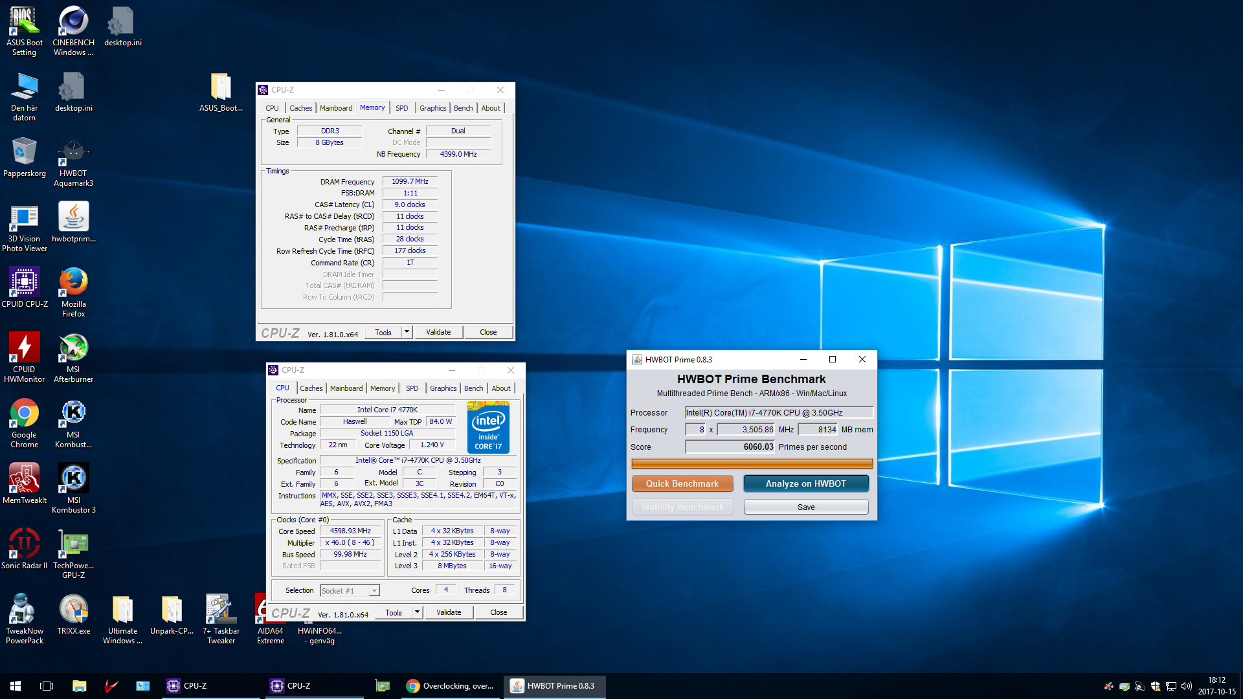Open MemTweakIt desktop icon
Image resolution: width=1243 pixels, height=699 pixels.
click(25, 483)
